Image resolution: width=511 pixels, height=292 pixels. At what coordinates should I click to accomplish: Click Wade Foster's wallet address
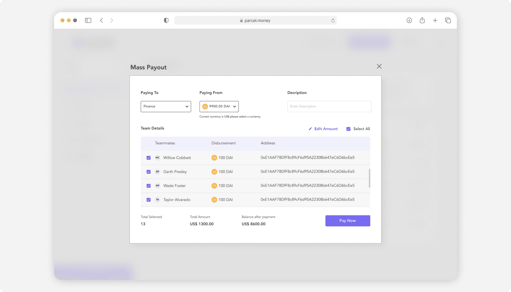pyautogui.click(x=308, y=186)
